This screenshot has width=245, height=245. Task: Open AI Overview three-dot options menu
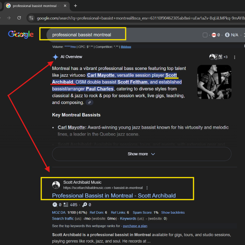(235, 57)
